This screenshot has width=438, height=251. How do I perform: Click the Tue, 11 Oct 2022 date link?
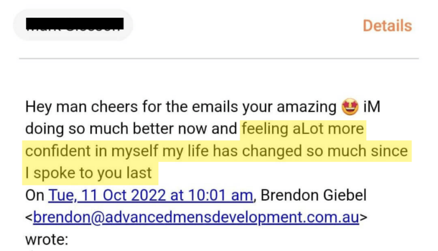tap(151, 195)
